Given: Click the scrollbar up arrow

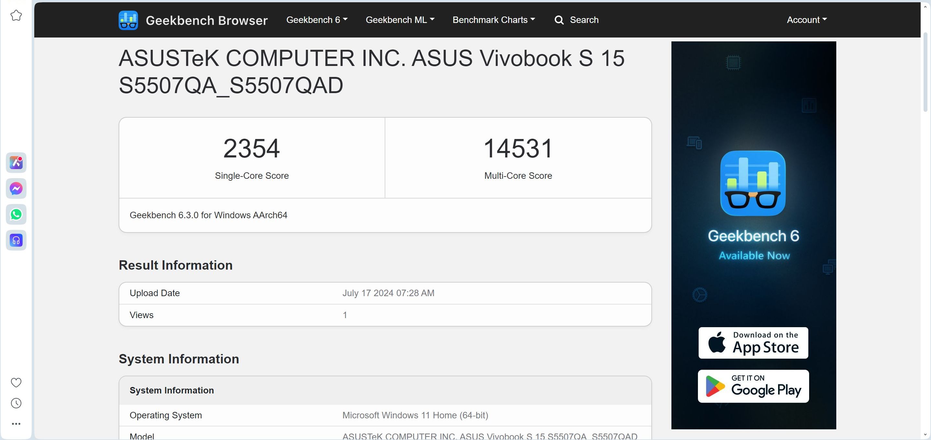Looking at the screenshot, I should [925, 6].
